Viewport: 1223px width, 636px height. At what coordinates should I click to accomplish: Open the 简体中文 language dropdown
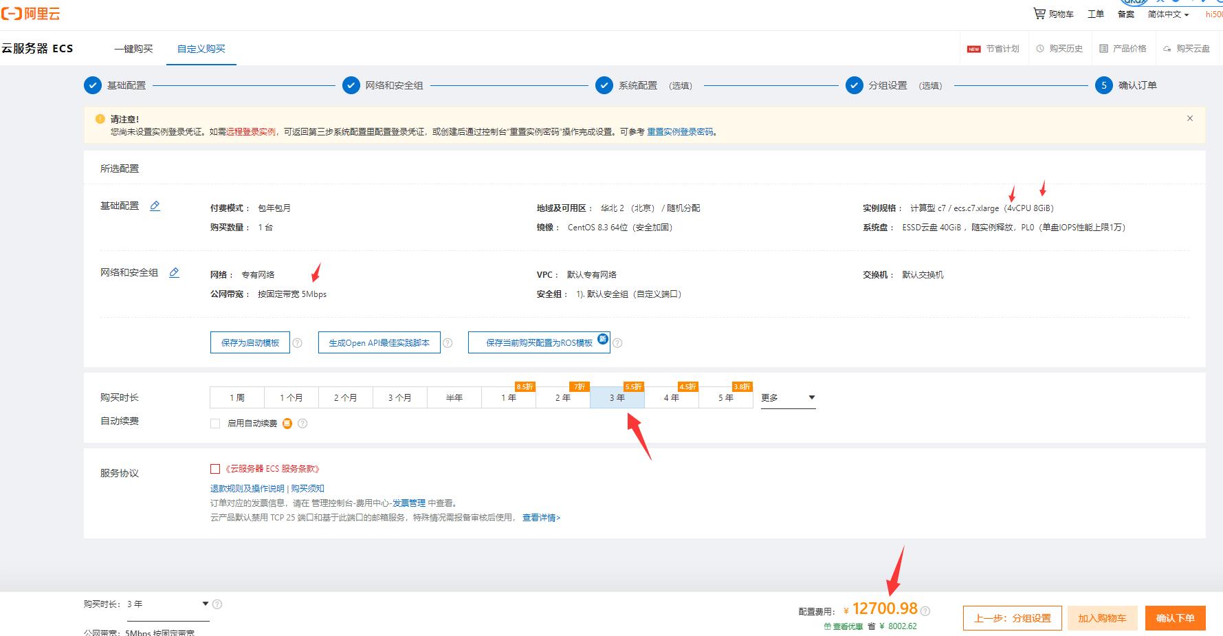coord(1168,14)
